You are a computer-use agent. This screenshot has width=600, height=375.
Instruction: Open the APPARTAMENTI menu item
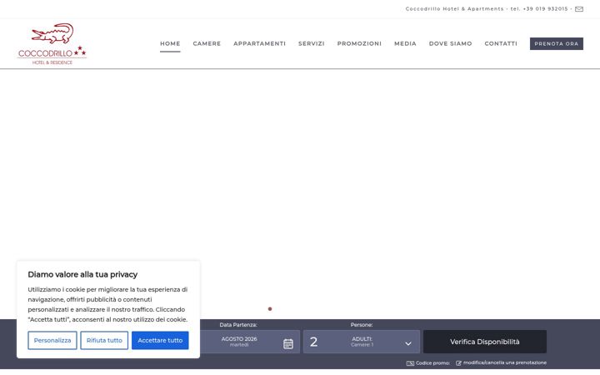259,43
